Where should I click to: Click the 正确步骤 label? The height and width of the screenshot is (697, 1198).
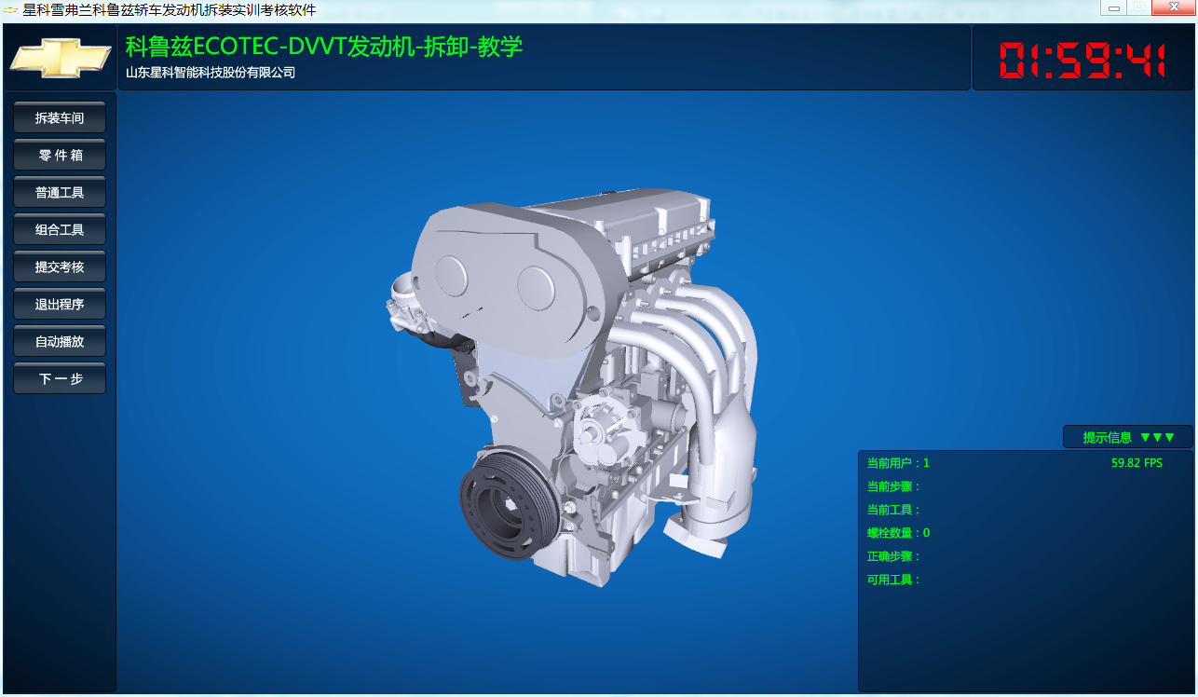[x=893, y=556]
